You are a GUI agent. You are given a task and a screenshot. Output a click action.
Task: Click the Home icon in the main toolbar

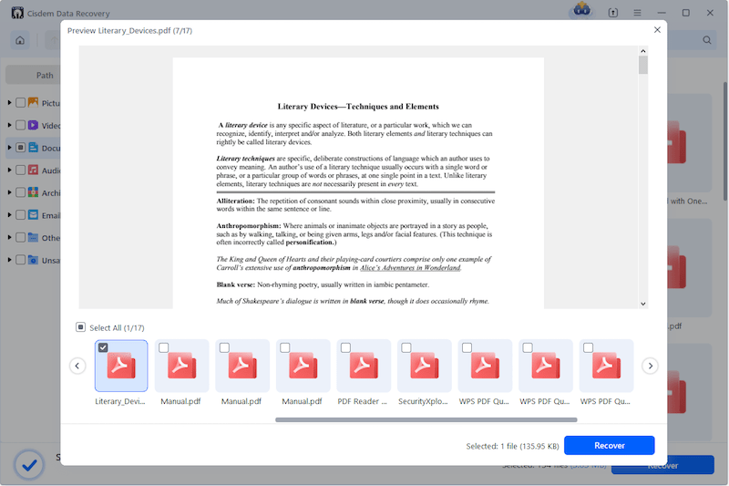click(20, 40)
